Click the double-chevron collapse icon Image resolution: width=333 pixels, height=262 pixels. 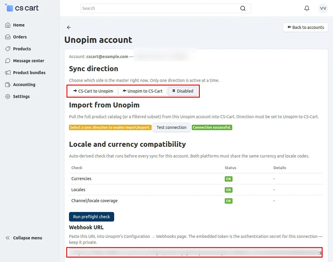coord(8,238)
